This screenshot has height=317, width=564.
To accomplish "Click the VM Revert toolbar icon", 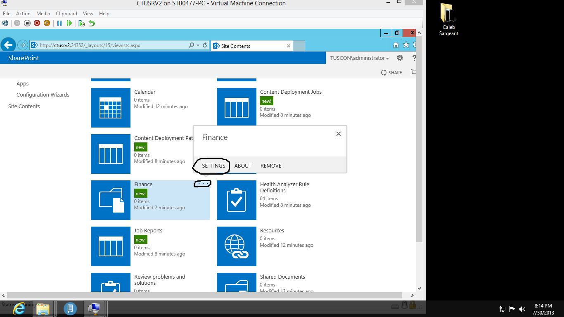I will click(92, 23).
